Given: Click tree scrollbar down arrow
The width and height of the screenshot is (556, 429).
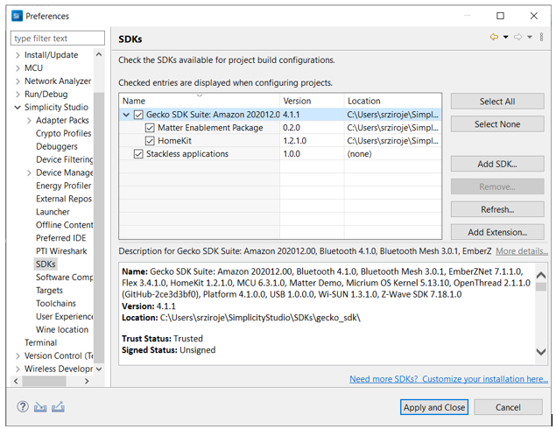Looking at the screenshot, I should pos(99,369).
